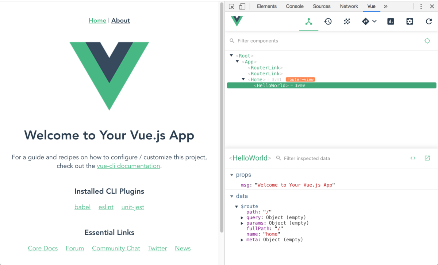
Task: Click the inspect DOM code brackets icon
Action: pos(413,158)
